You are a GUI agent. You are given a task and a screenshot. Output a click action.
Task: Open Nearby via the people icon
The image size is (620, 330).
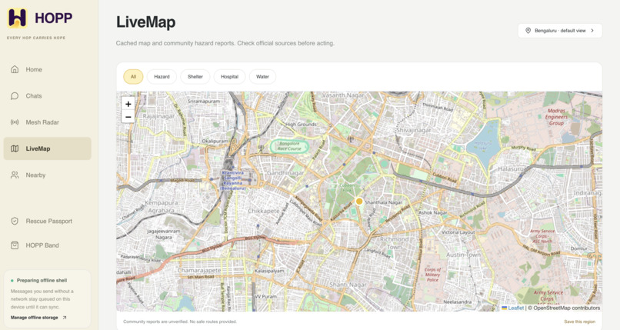(x=15, y=175)
